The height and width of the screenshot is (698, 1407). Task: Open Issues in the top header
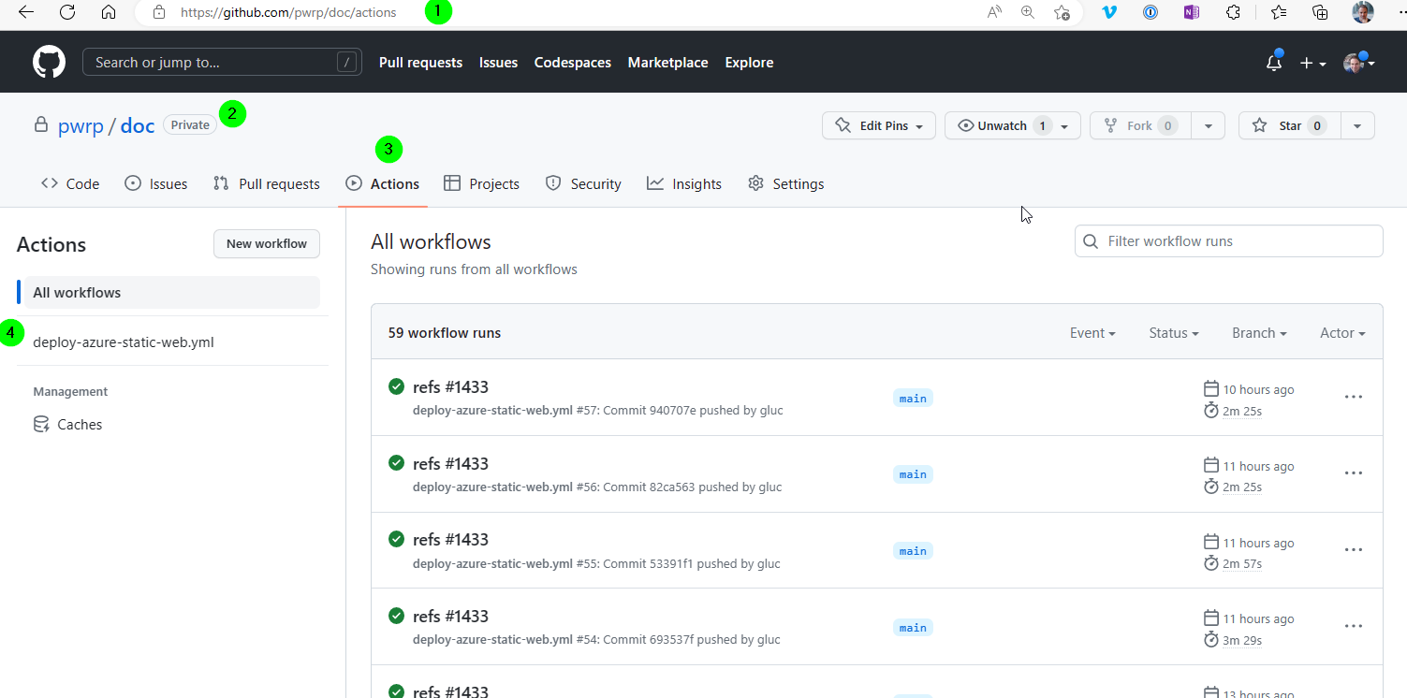498,63
